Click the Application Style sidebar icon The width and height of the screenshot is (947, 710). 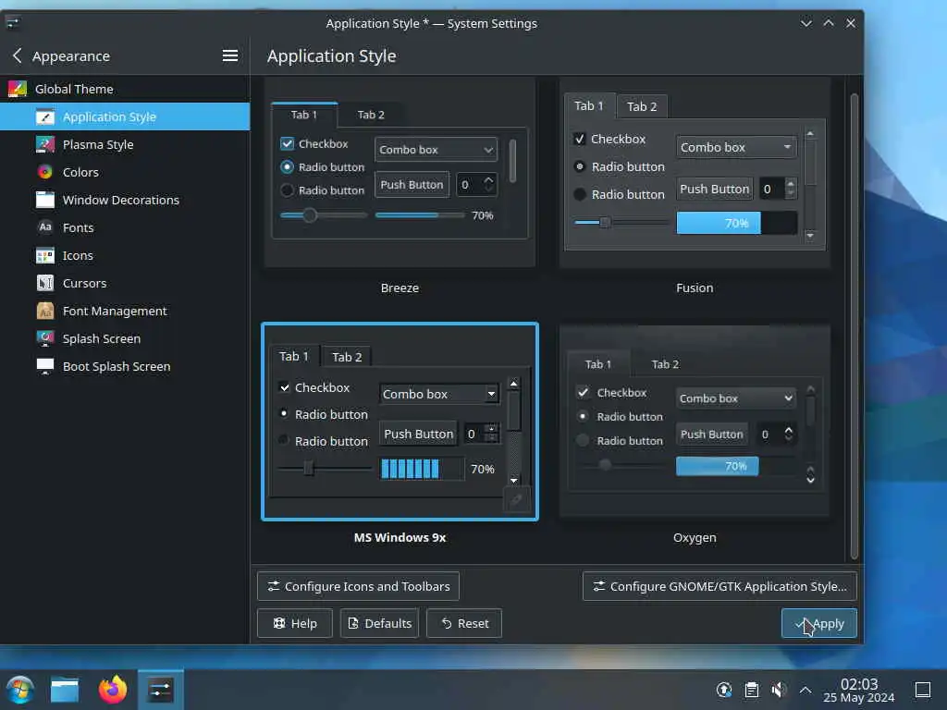tap(45, 116)
